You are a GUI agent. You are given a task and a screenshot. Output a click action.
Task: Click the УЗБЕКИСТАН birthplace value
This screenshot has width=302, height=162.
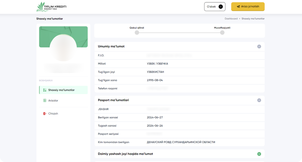coord(156,72)
